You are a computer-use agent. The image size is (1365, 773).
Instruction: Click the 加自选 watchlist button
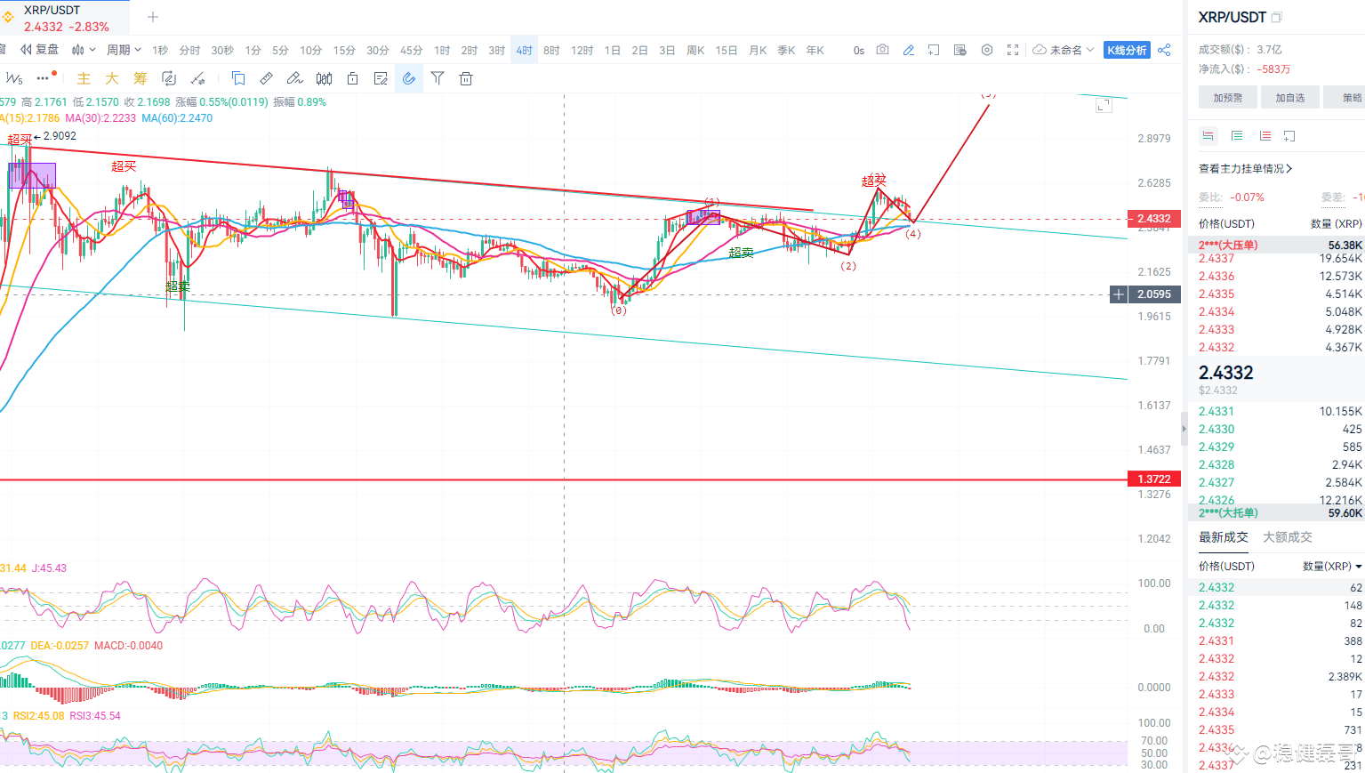click(1289, 98)
